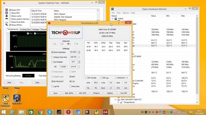
Task: Switch to Voltages tab in AIDA64
Action: click(x=36, y=29)
